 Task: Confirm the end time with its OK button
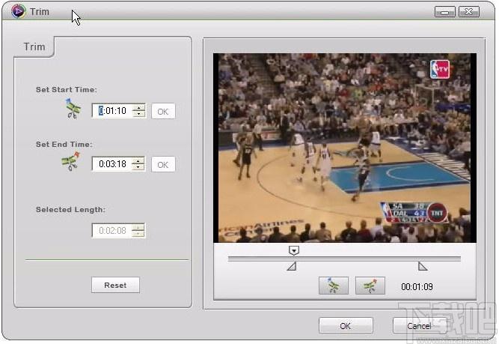tap(163, 165)
